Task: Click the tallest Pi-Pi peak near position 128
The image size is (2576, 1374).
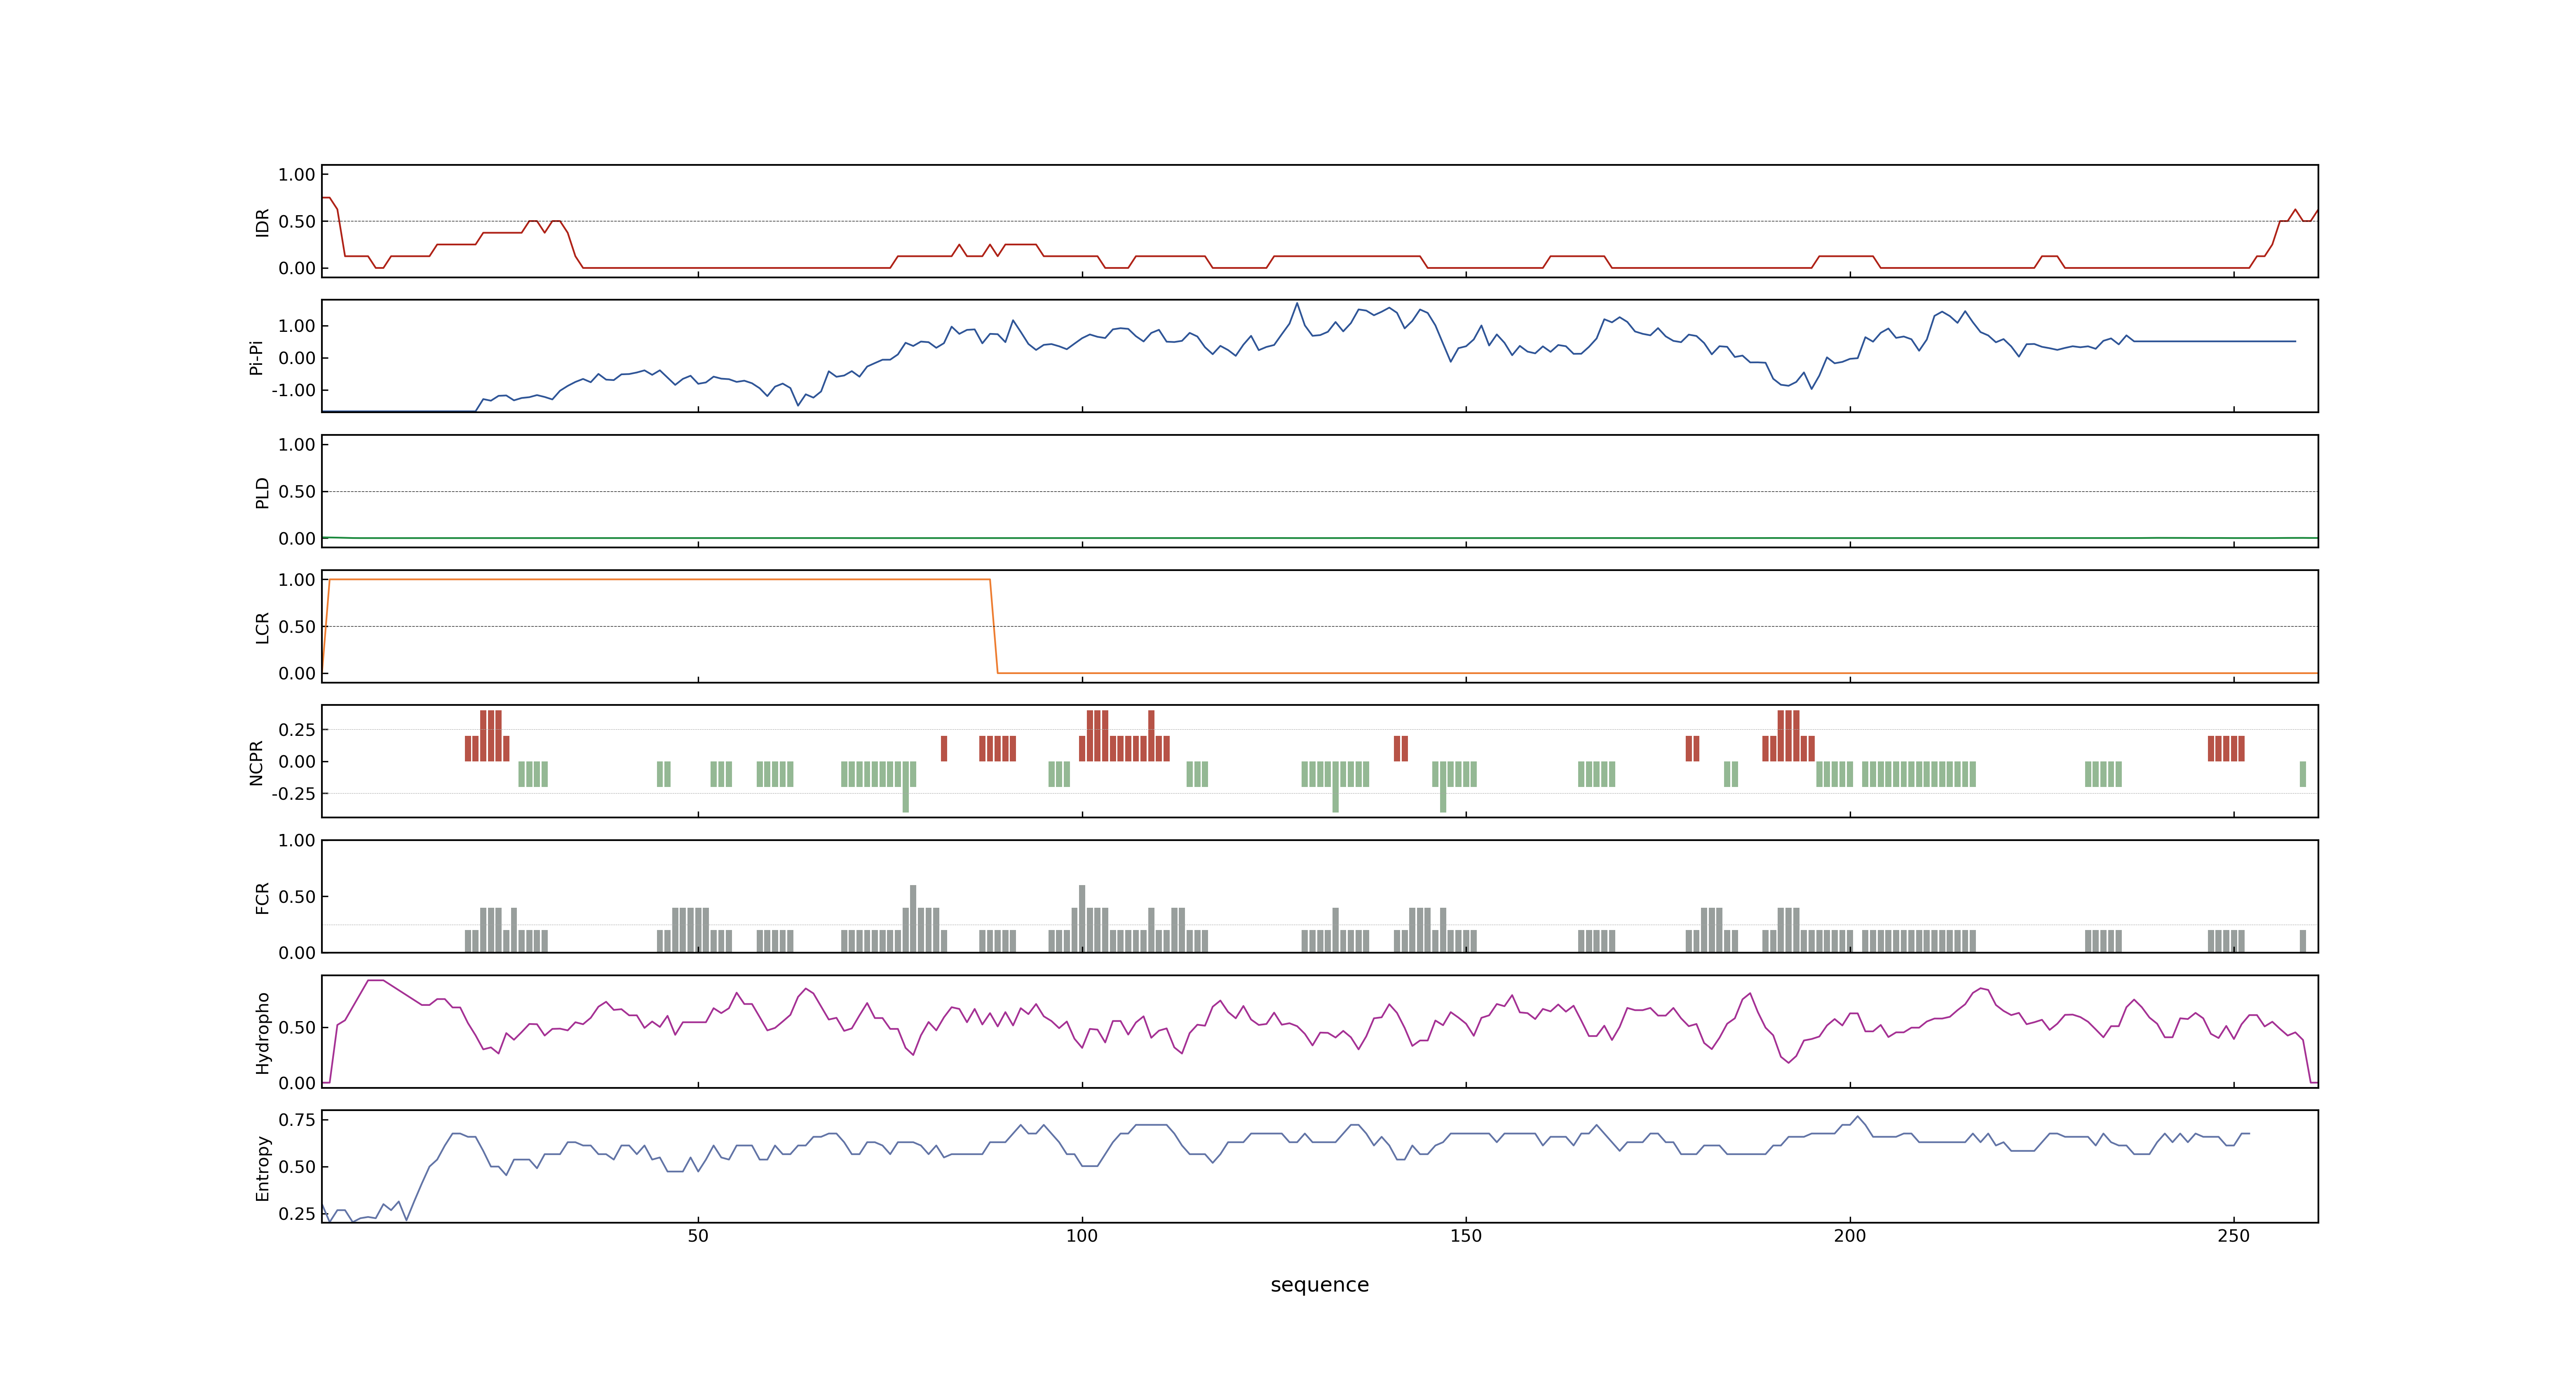Action: click(1297, 304)
